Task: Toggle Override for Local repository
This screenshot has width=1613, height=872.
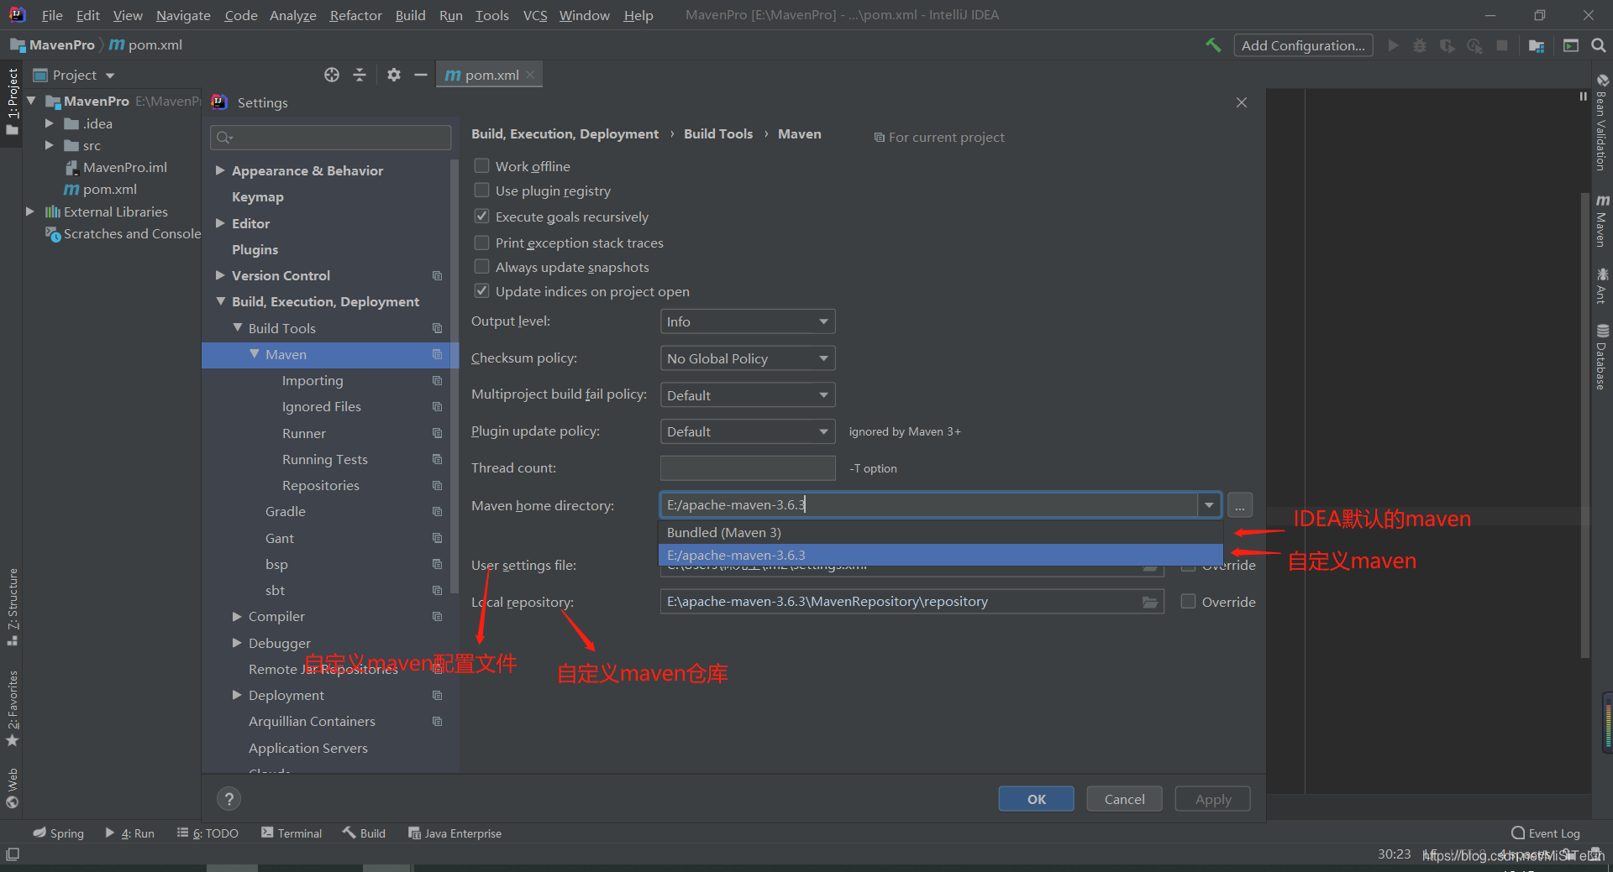Action: point(1189,602)
